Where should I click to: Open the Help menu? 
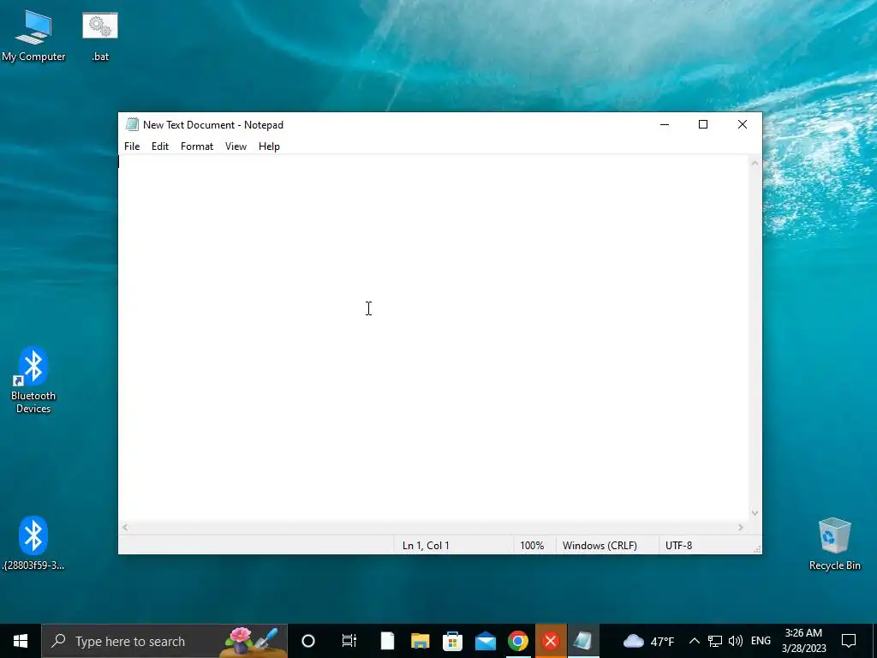point(269,147)
